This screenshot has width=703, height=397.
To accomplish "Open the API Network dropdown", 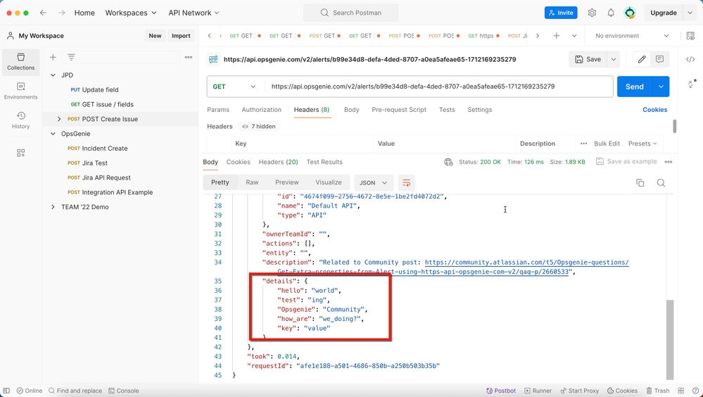I will [x=194, y=13].
